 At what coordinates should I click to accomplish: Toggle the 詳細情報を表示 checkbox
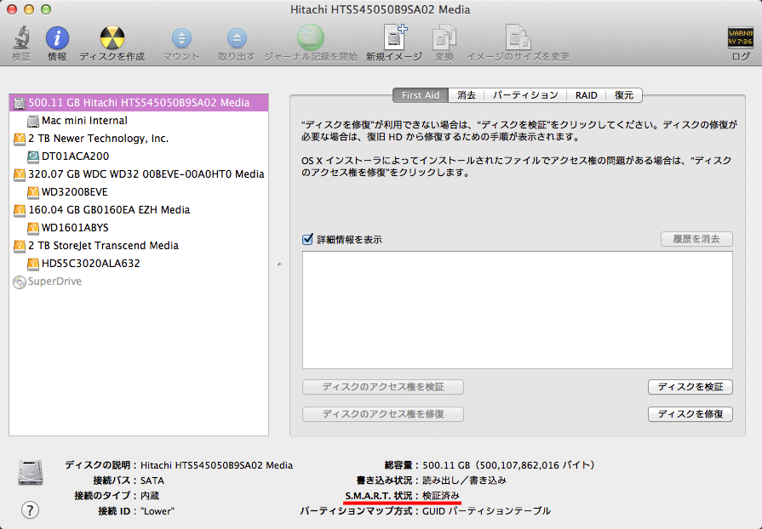307,239
